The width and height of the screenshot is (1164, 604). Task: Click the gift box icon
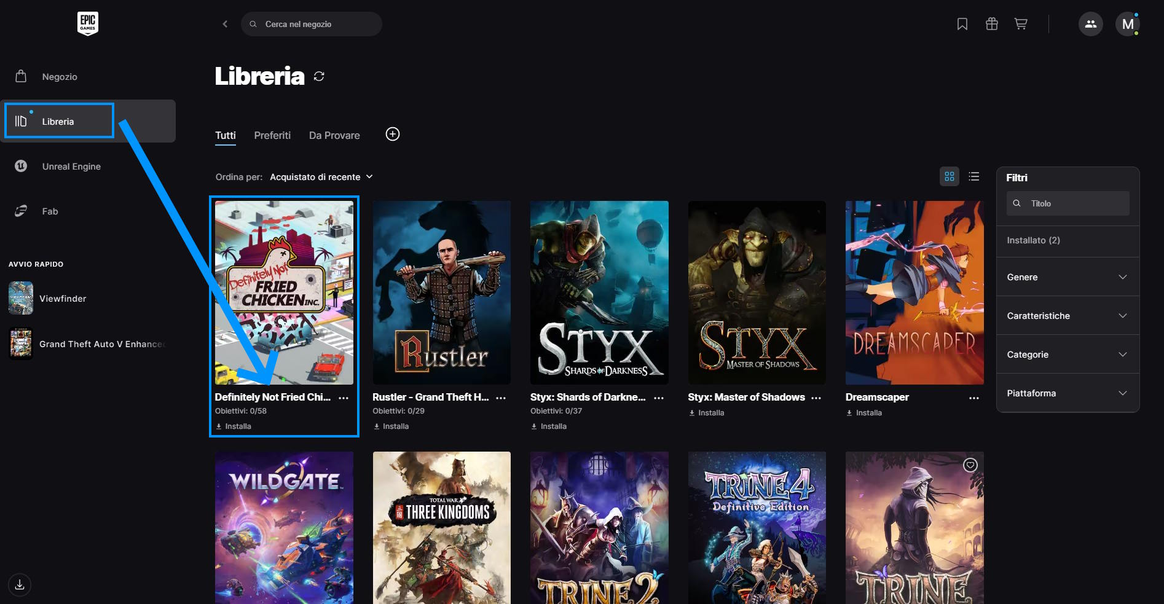(991, 24)
